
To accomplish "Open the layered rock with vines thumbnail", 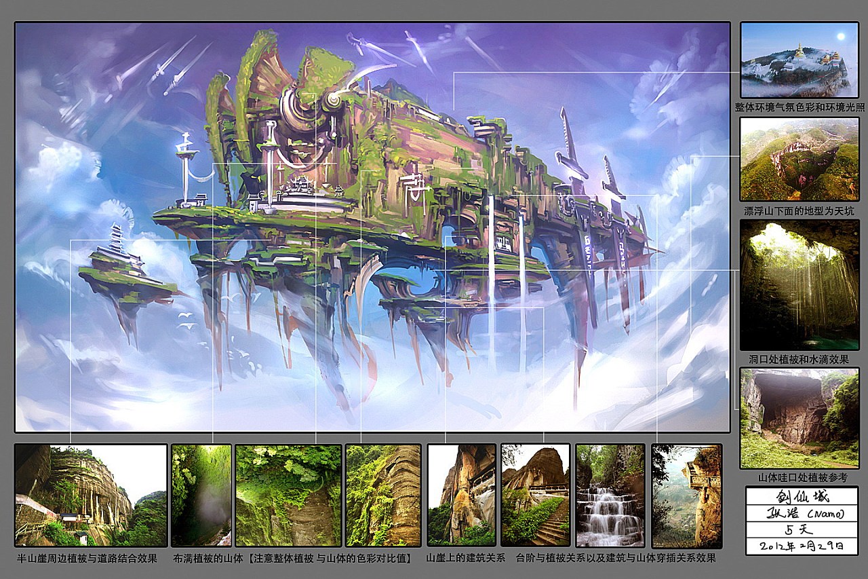I will pos(383,495).
